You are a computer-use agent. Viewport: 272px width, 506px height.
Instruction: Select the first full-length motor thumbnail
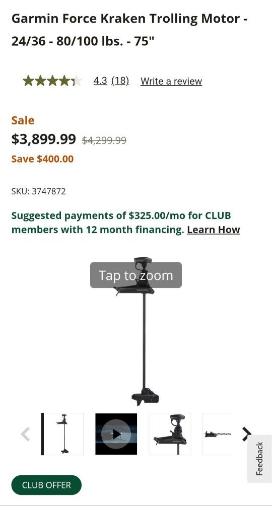[x=62, y=434]
